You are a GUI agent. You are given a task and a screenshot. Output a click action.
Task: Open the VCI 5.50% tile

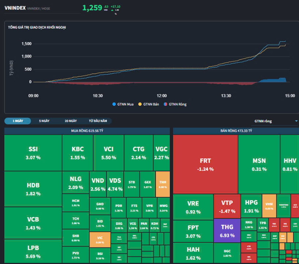pos(108,153)
